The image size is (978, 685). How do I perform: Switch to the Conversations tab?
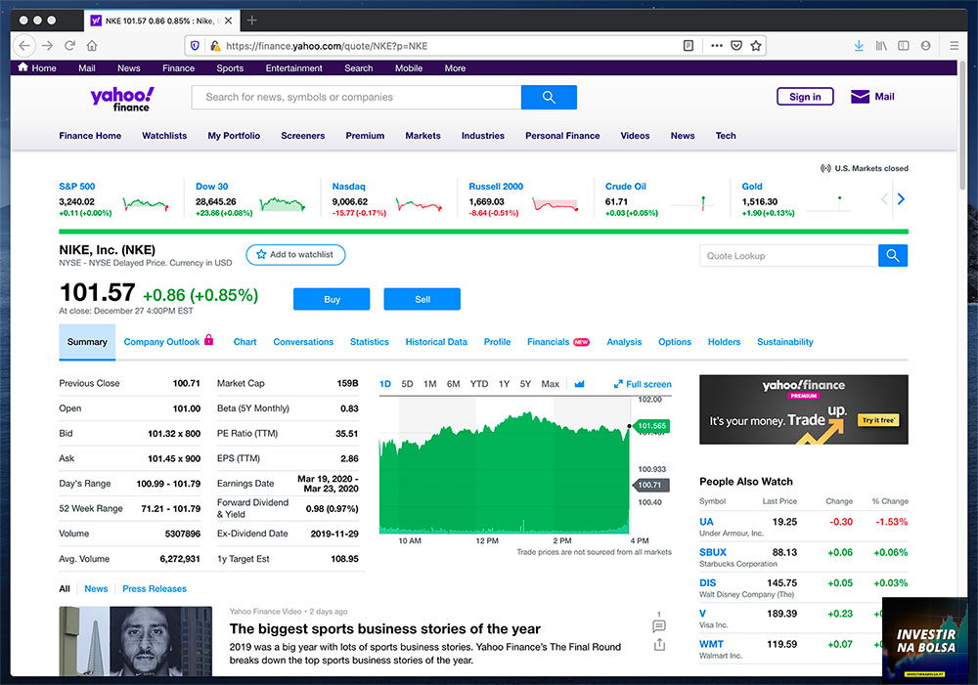[x=303, y=342]
